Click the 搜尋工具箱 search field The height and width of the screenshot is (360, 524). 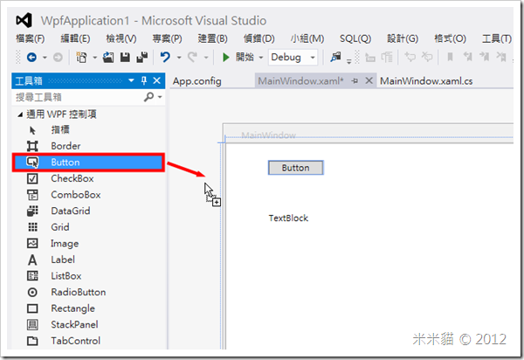[79, 97]
